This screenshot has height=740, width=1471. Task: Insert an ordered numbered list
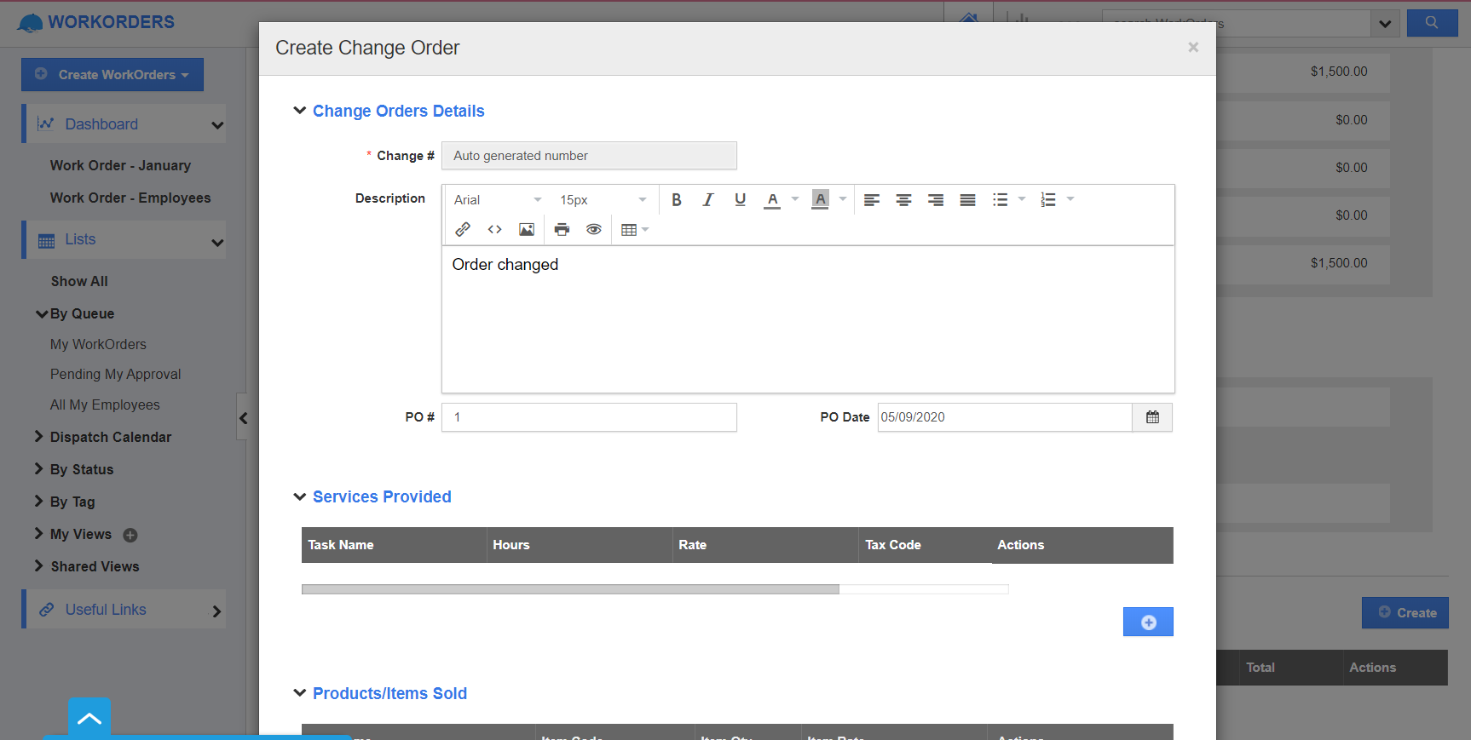[1048, 199]
